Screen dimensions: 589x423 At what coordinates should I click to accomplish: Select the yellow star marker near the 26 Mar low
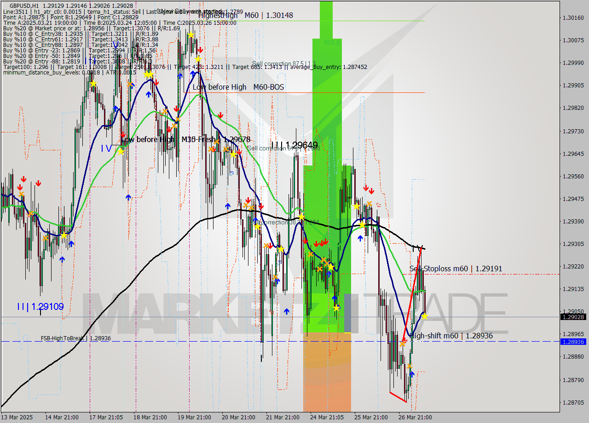[x=425, y=316]
